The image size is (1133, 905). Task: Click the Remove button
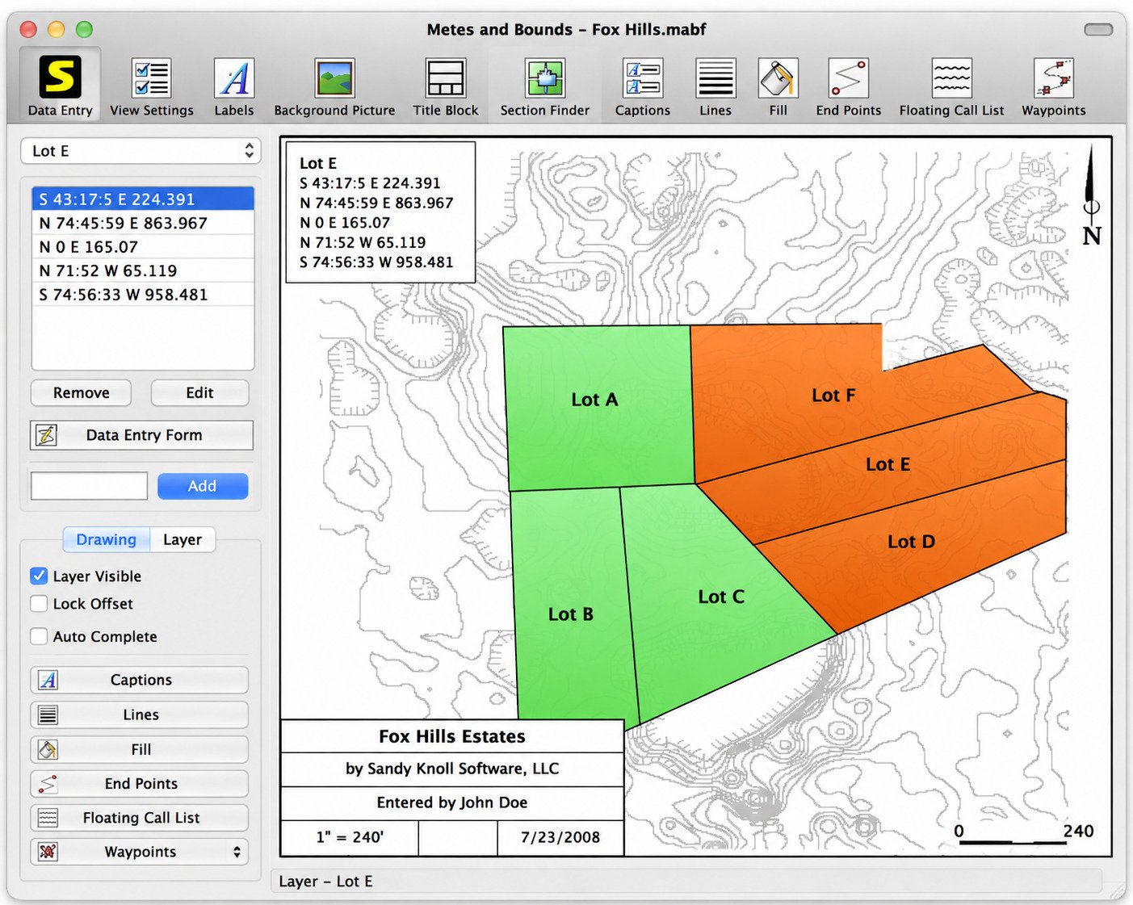81,392
